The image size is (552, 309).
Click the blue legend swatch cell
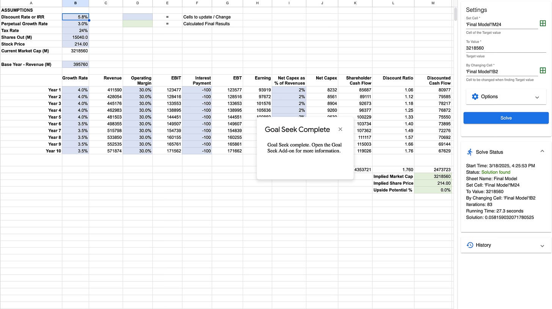138,17
